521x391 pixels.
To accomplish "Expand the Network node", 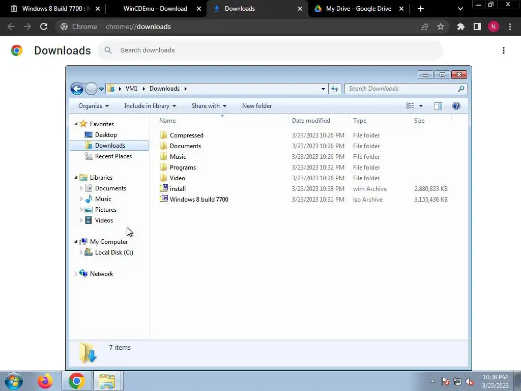I will [x=76, y=273].
